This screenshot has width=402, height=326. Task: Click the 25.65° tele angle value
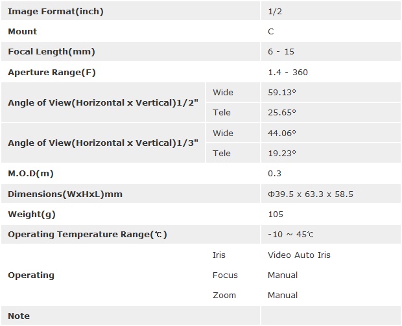pos(281,113)
